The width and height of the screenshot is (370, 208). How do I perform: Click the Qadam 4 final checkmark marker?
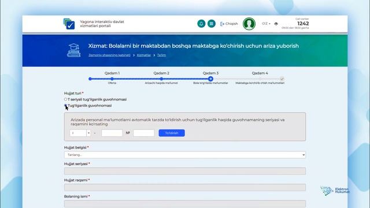tap(282, 79)
